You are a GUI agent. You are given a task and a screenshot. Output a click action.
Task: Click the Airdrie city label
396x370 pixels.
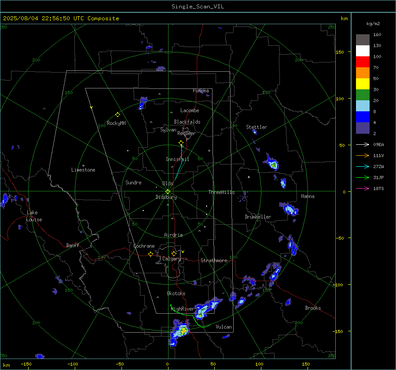(x=173, y=235)
